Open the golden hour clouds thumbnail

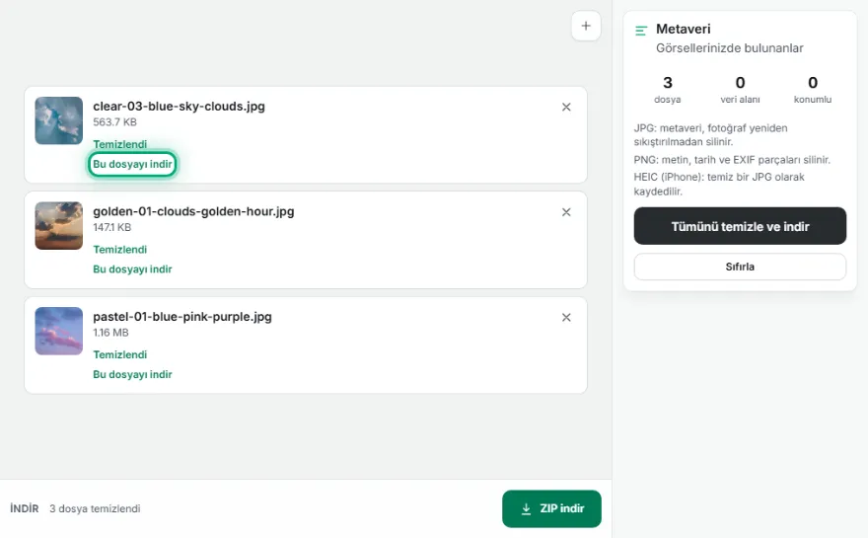58,226
